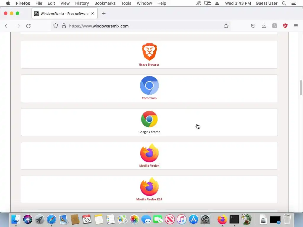The width and height of the screenshot is (303, 227).
Task: Open the Firefox hamburger application menu
Action: (296, 26)
